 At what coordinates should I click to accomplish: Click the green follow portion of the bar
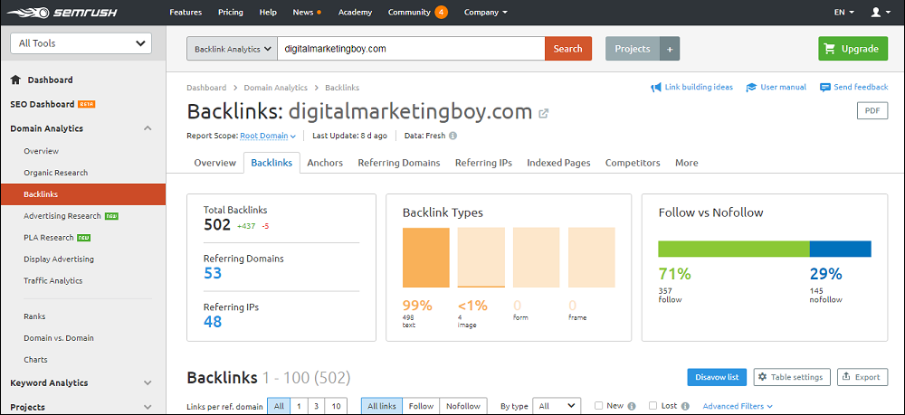coord(734,249)
